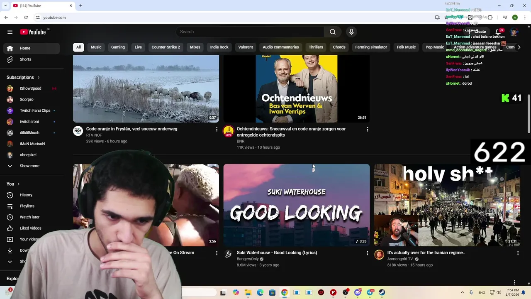Click the YouTube logo
Screen dimensions: 531x299
[x=33, y=32]
